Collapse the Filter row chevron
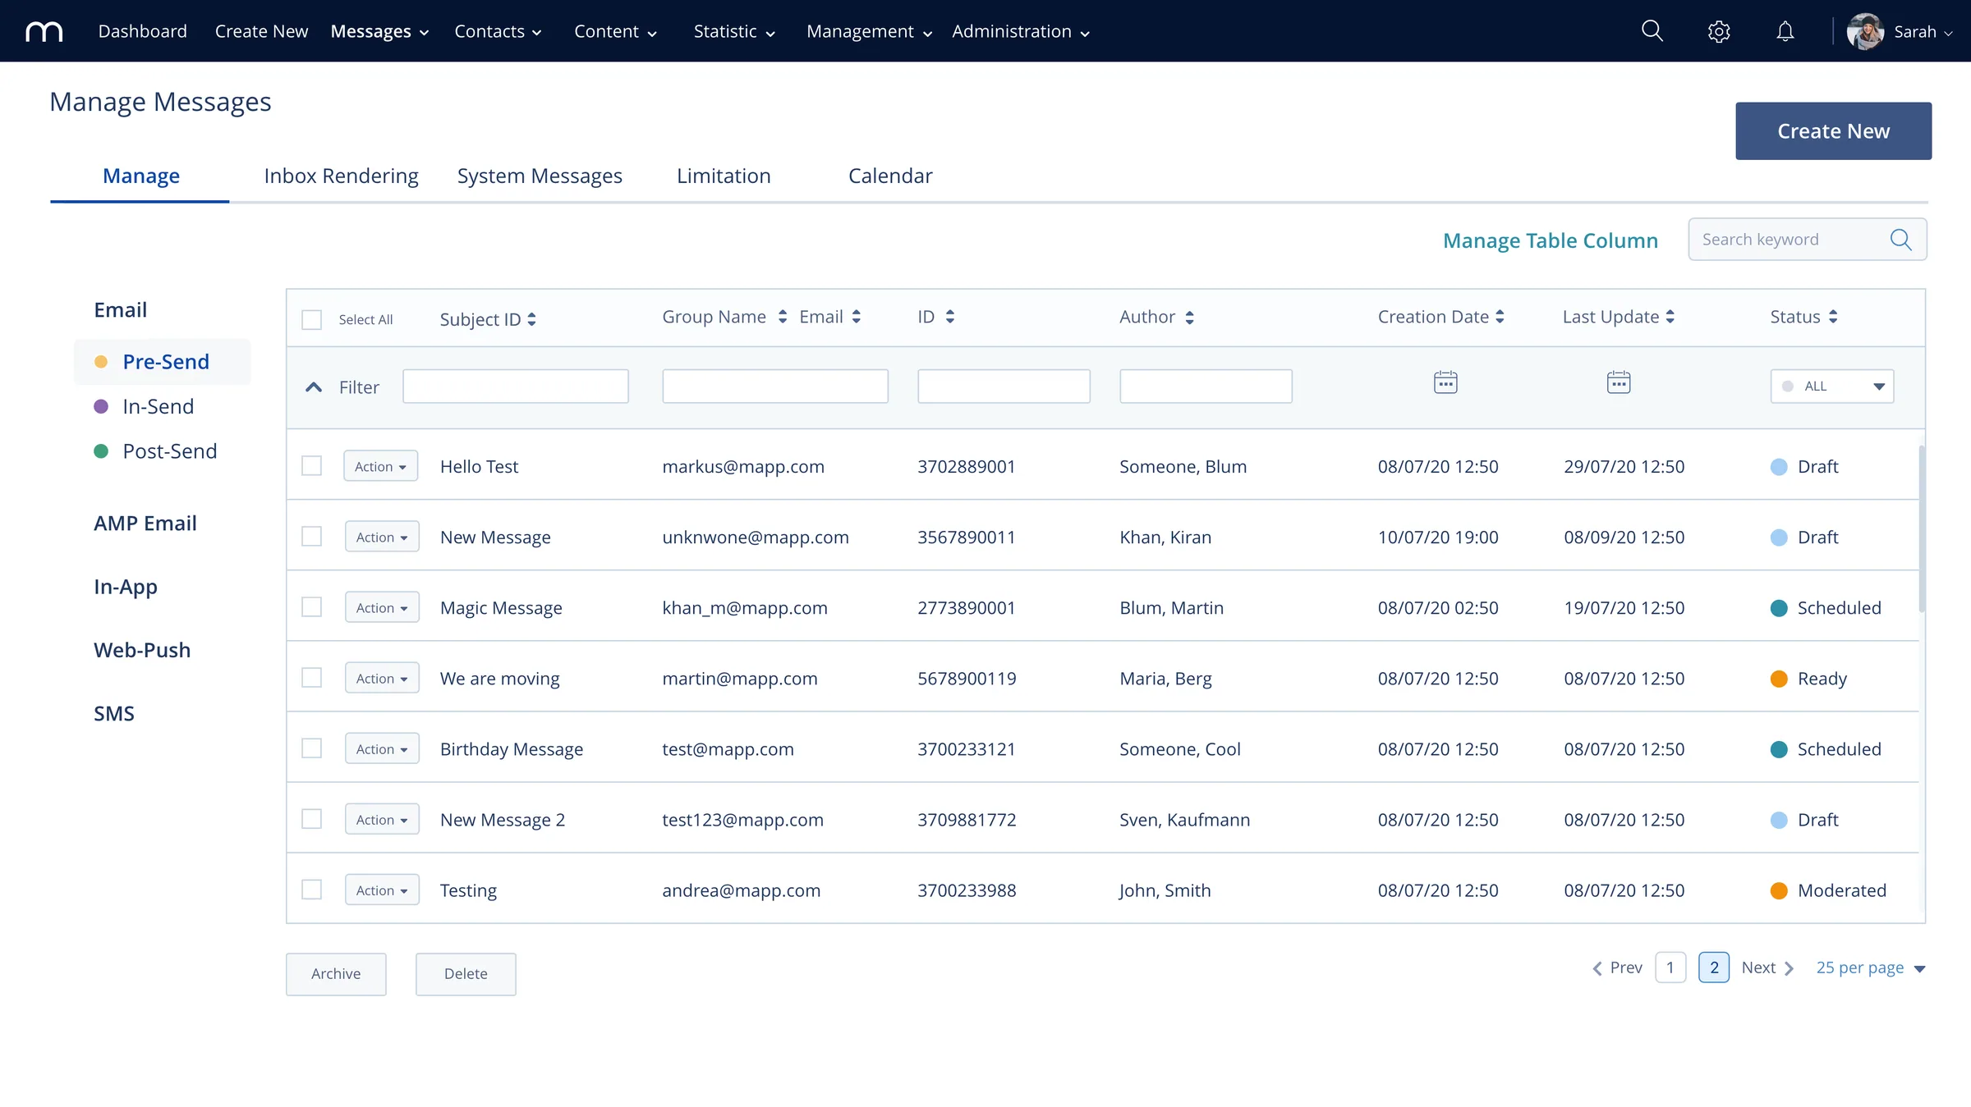 [314, 387]
